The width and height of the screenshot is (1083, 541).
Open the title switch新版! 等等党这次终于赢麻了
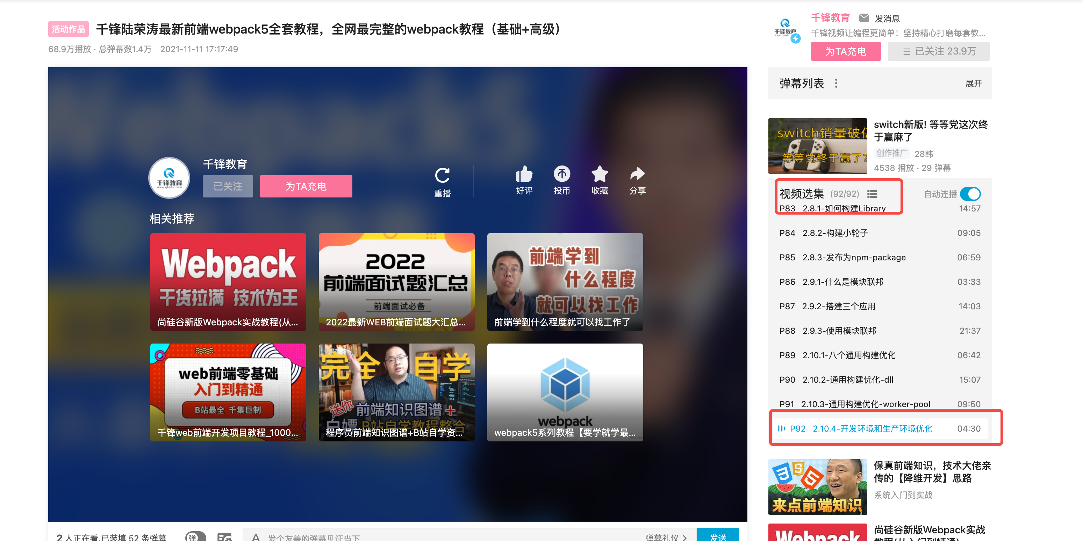click(930, 131)
